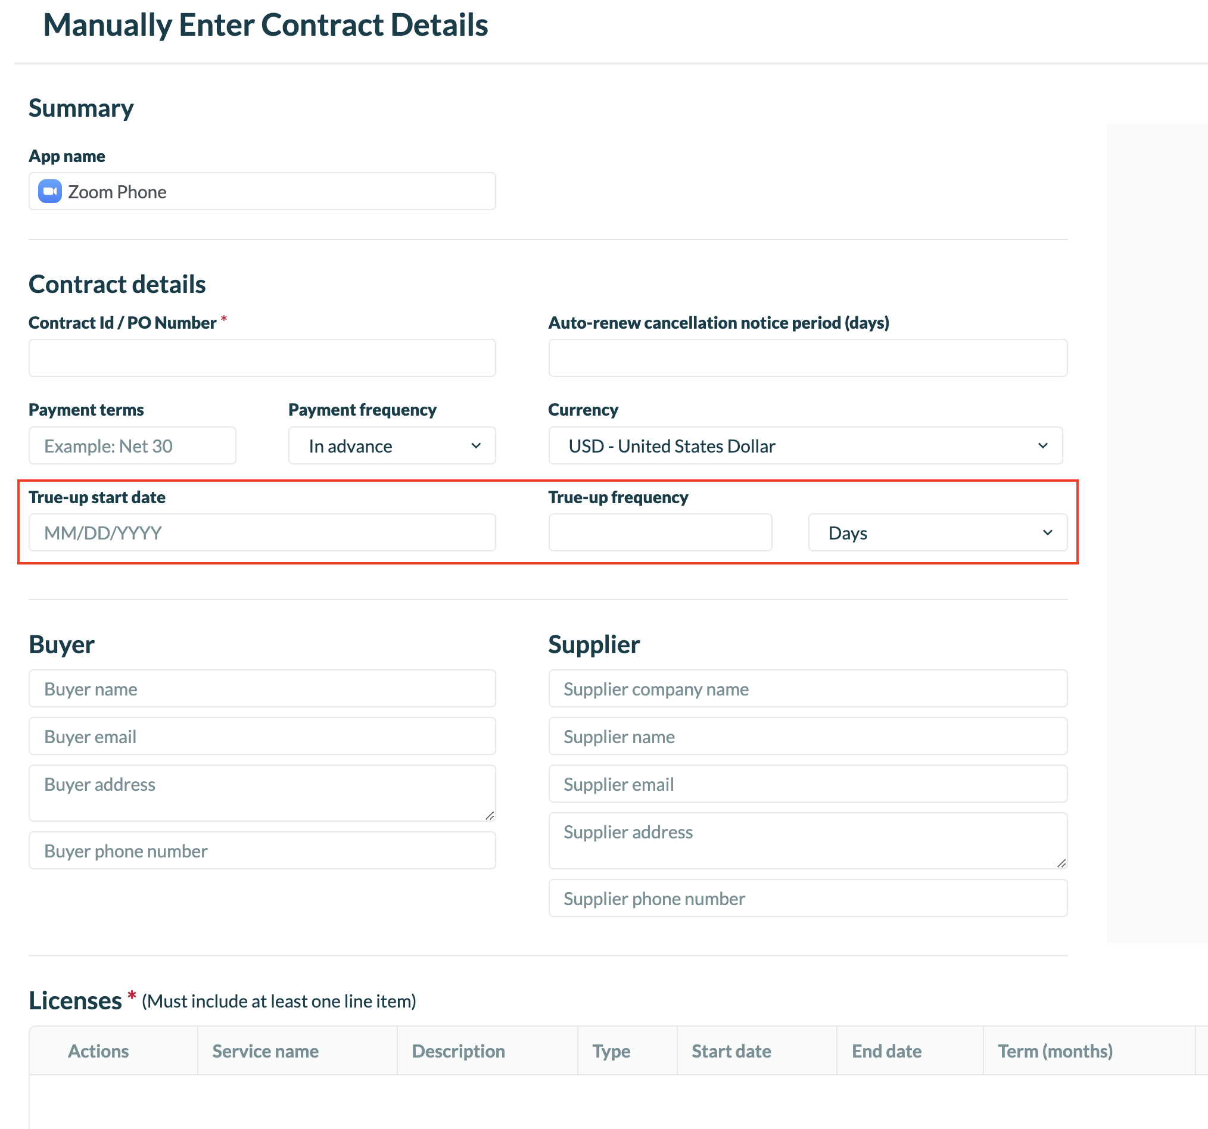
Task: Select the Supplier phone number field
Action: [808, 898]
